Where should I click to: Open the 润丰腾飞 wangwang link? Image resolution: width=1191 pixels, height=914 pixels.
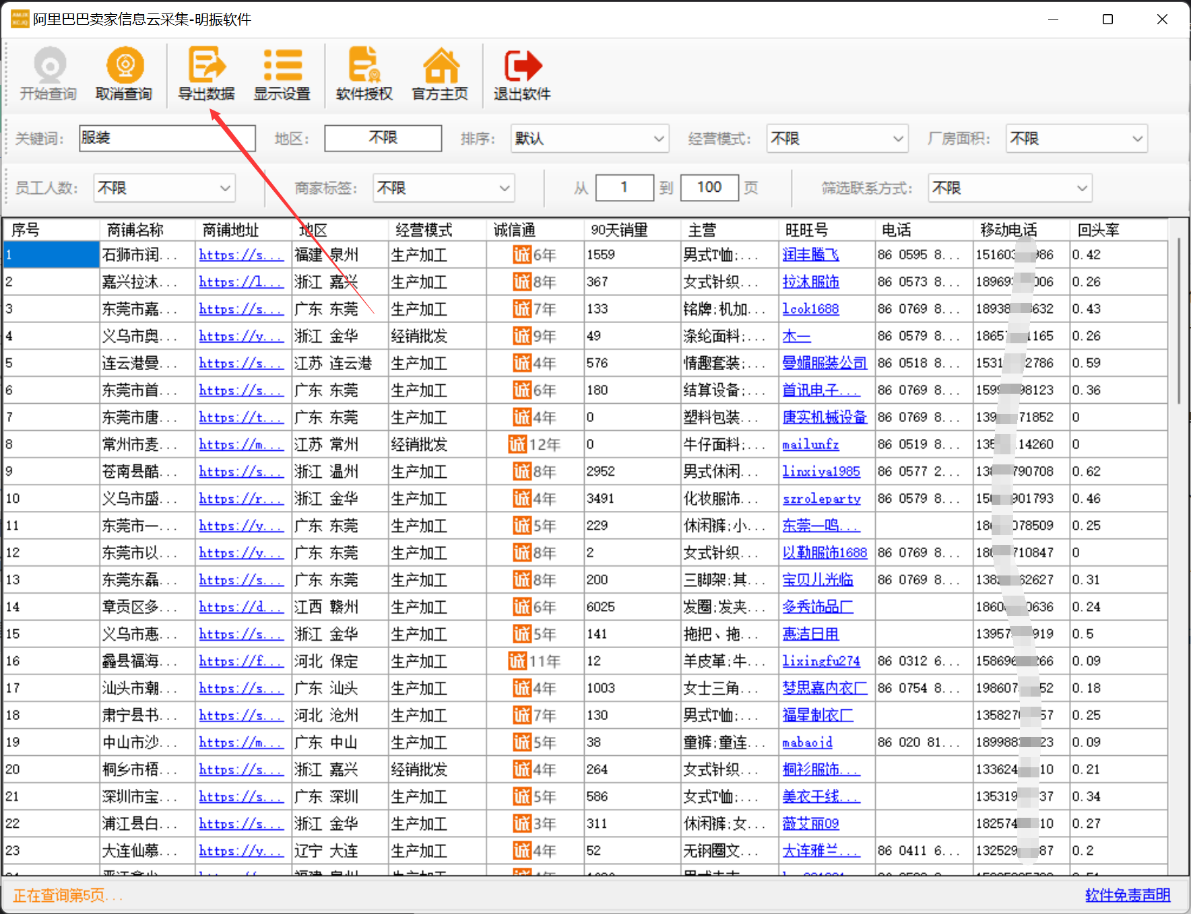pos(810,255)
